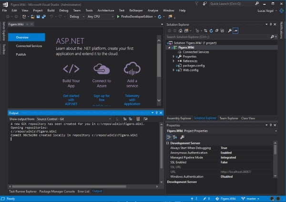This screenshot has width=286, height=202.
Task: Click the New Project toolbar icon
Action: (x=24, y=17)
